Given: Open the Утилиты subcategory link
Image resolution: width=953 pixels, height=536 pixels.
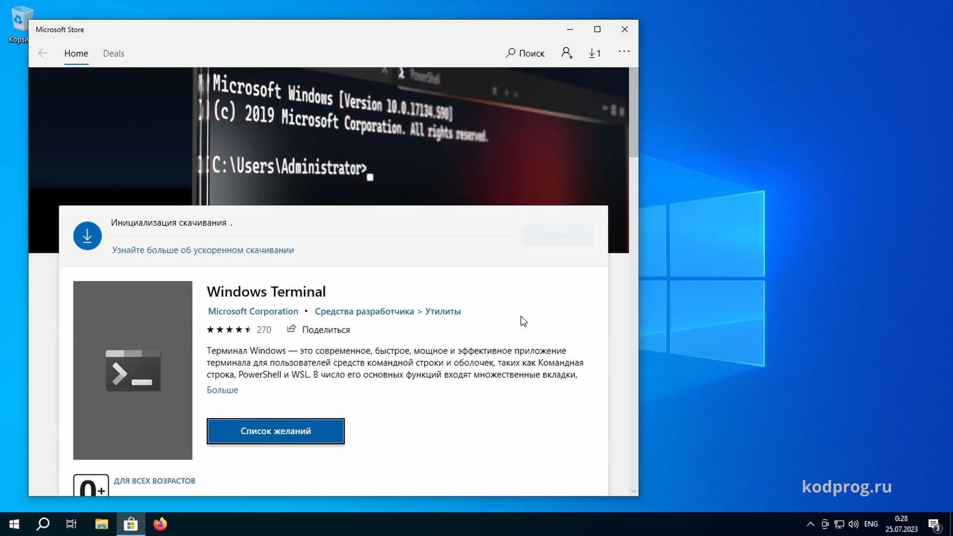Looking at the screenshot, I should (443, 311).
